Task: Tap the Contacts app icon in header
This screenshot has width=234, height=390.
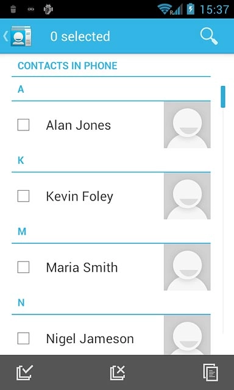Action: 21,37
